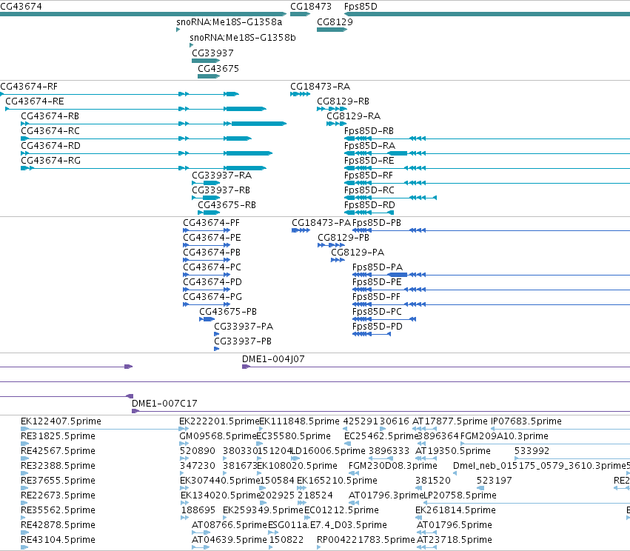Select the CG43675-RB transcript label
Viewport: 630px width, 551px height.
pos(227,205)
